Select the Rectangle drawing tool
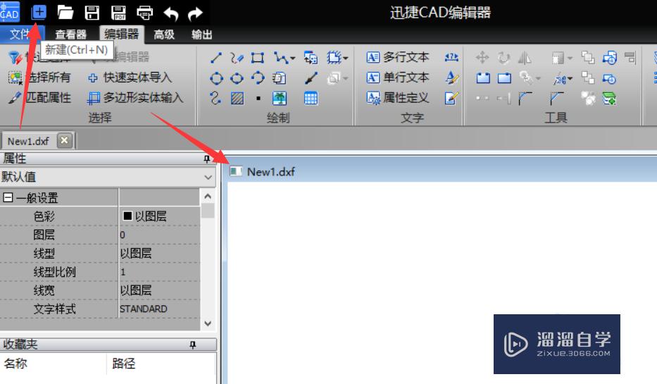Viewport: 657px width, 384px height. click(x=258, y=58)
